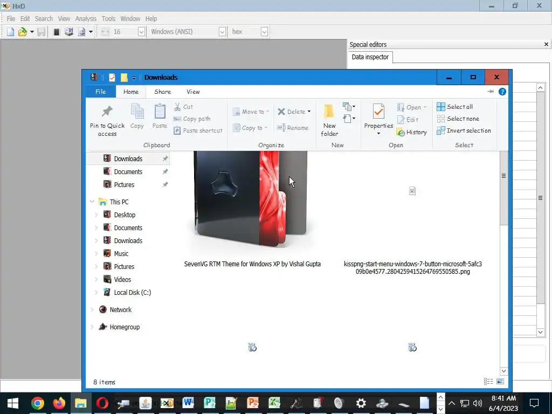Open the File tab in Explorer ribbon
552x414 pixels.
pos(101,92)
